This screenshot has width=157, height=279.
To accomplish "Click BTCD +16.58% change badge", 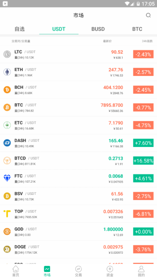I will pos(143,161).
